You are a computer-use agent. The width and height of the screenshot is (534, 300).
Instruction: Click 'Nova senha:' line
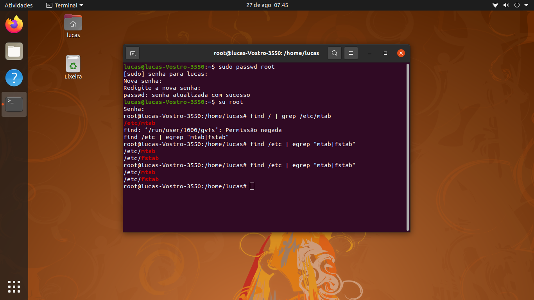coord(143,81)
